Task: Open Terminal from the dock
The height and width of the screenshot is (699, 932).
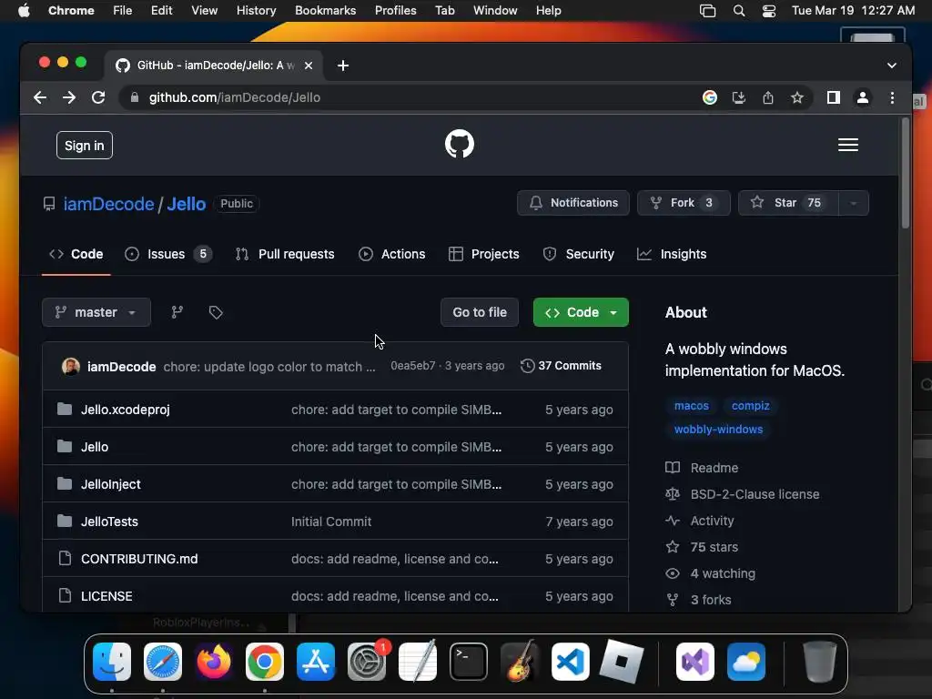Action: pos(469,662)
